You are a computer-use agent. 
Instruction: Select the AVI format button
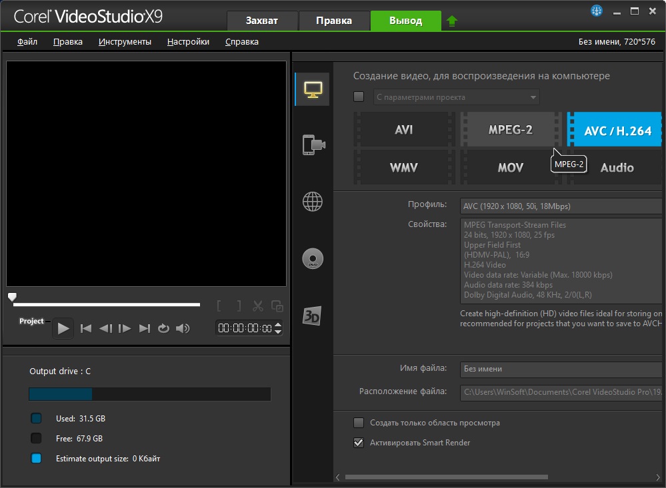point(404,129)
